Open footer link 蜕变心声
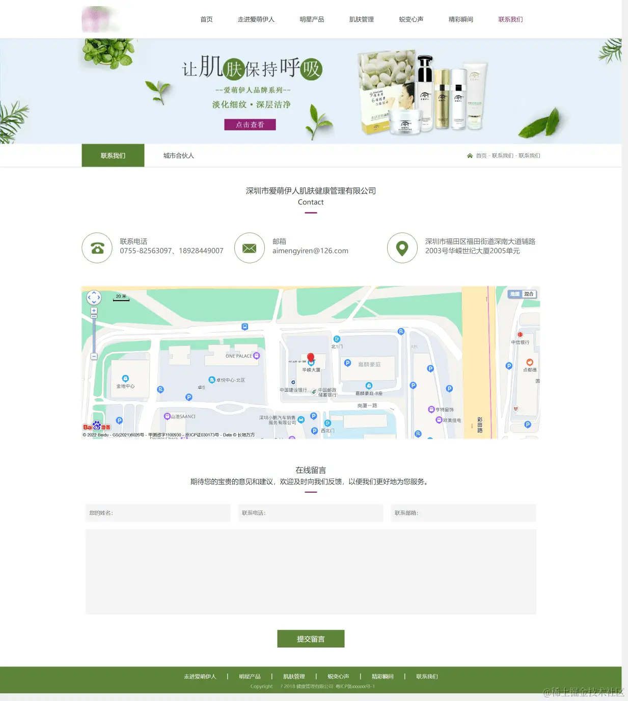 (338, 677)
